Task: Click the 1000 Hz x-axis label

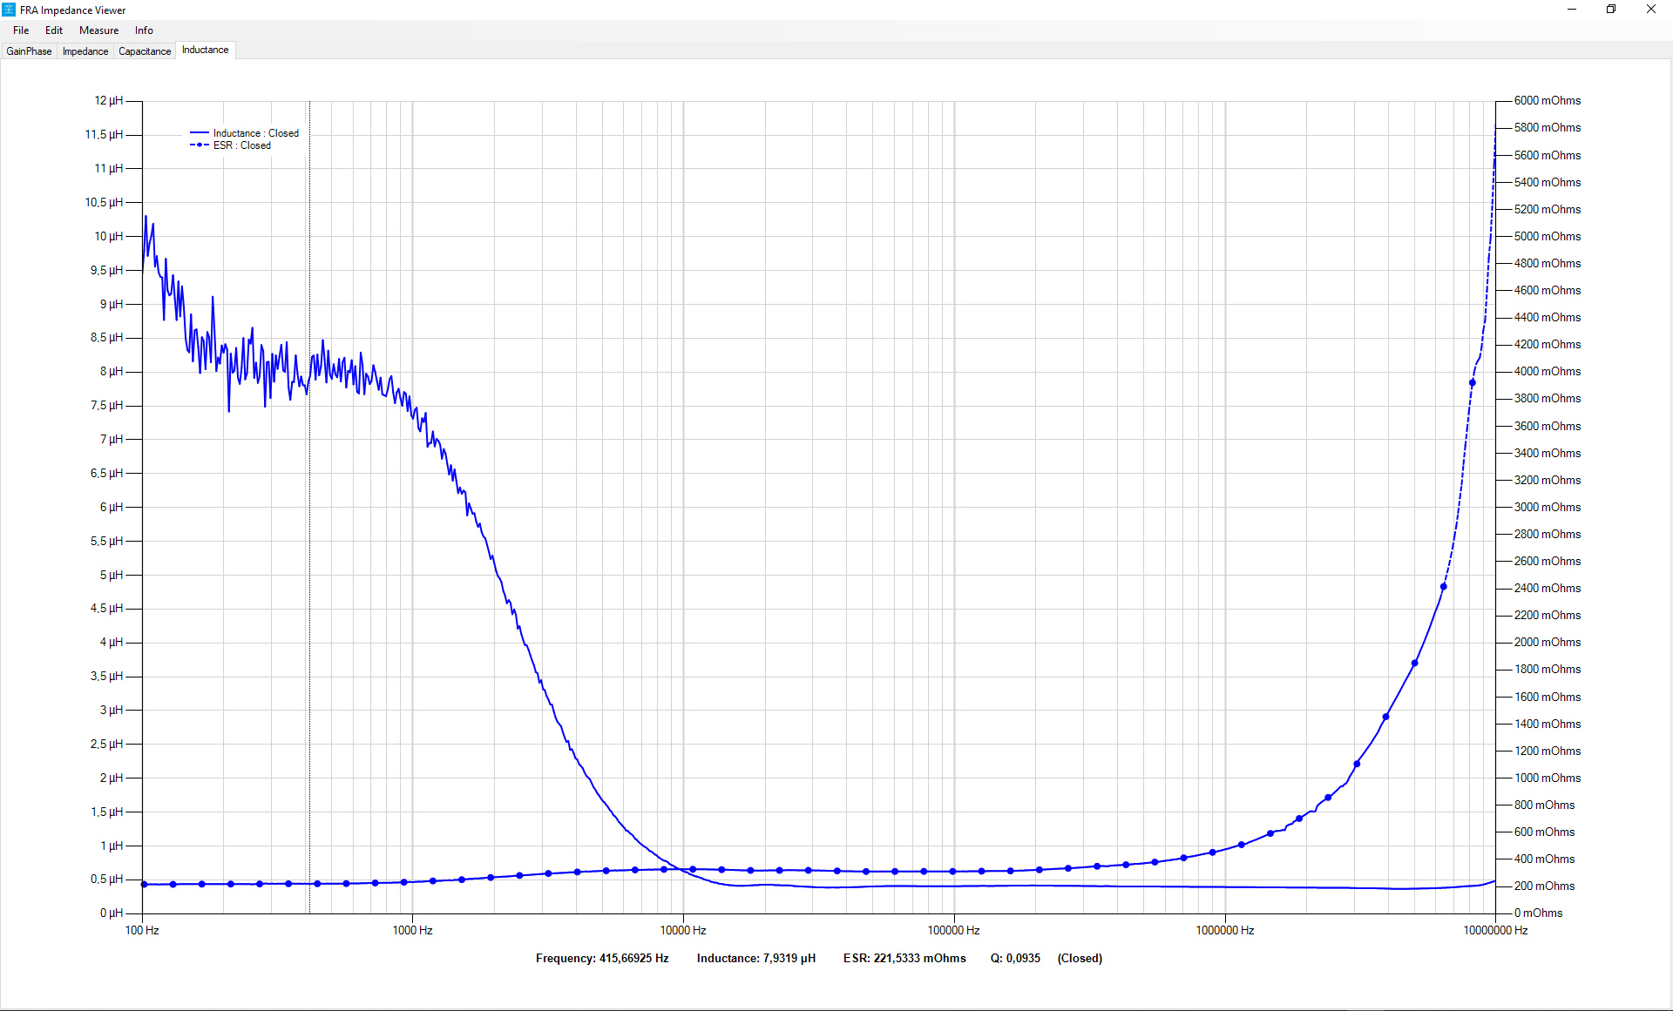Action: tap(413, 931)
